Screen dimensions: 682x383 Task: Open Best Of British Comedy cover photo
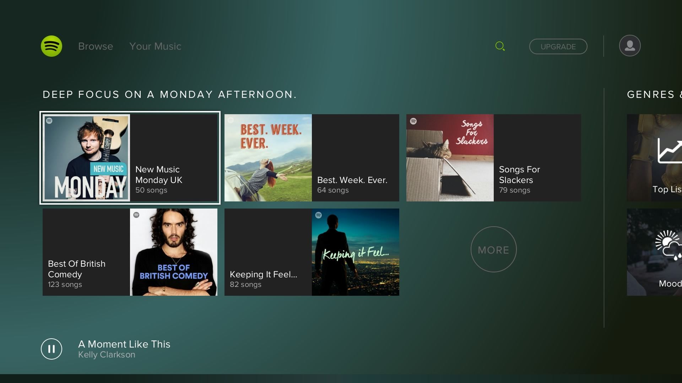174,252
